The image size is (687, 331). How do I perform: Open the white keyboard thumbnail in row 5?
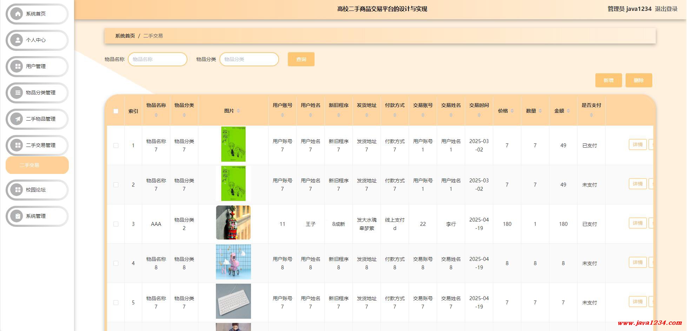(x=233, y=301)
